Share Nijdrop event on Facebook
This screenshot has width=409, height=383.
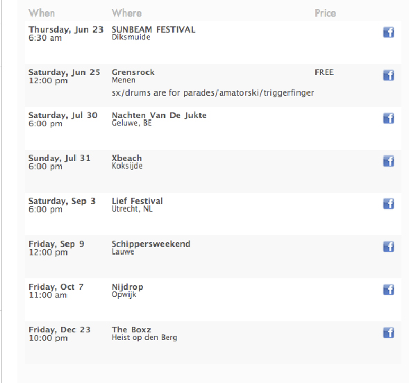(x=388, y=290)
